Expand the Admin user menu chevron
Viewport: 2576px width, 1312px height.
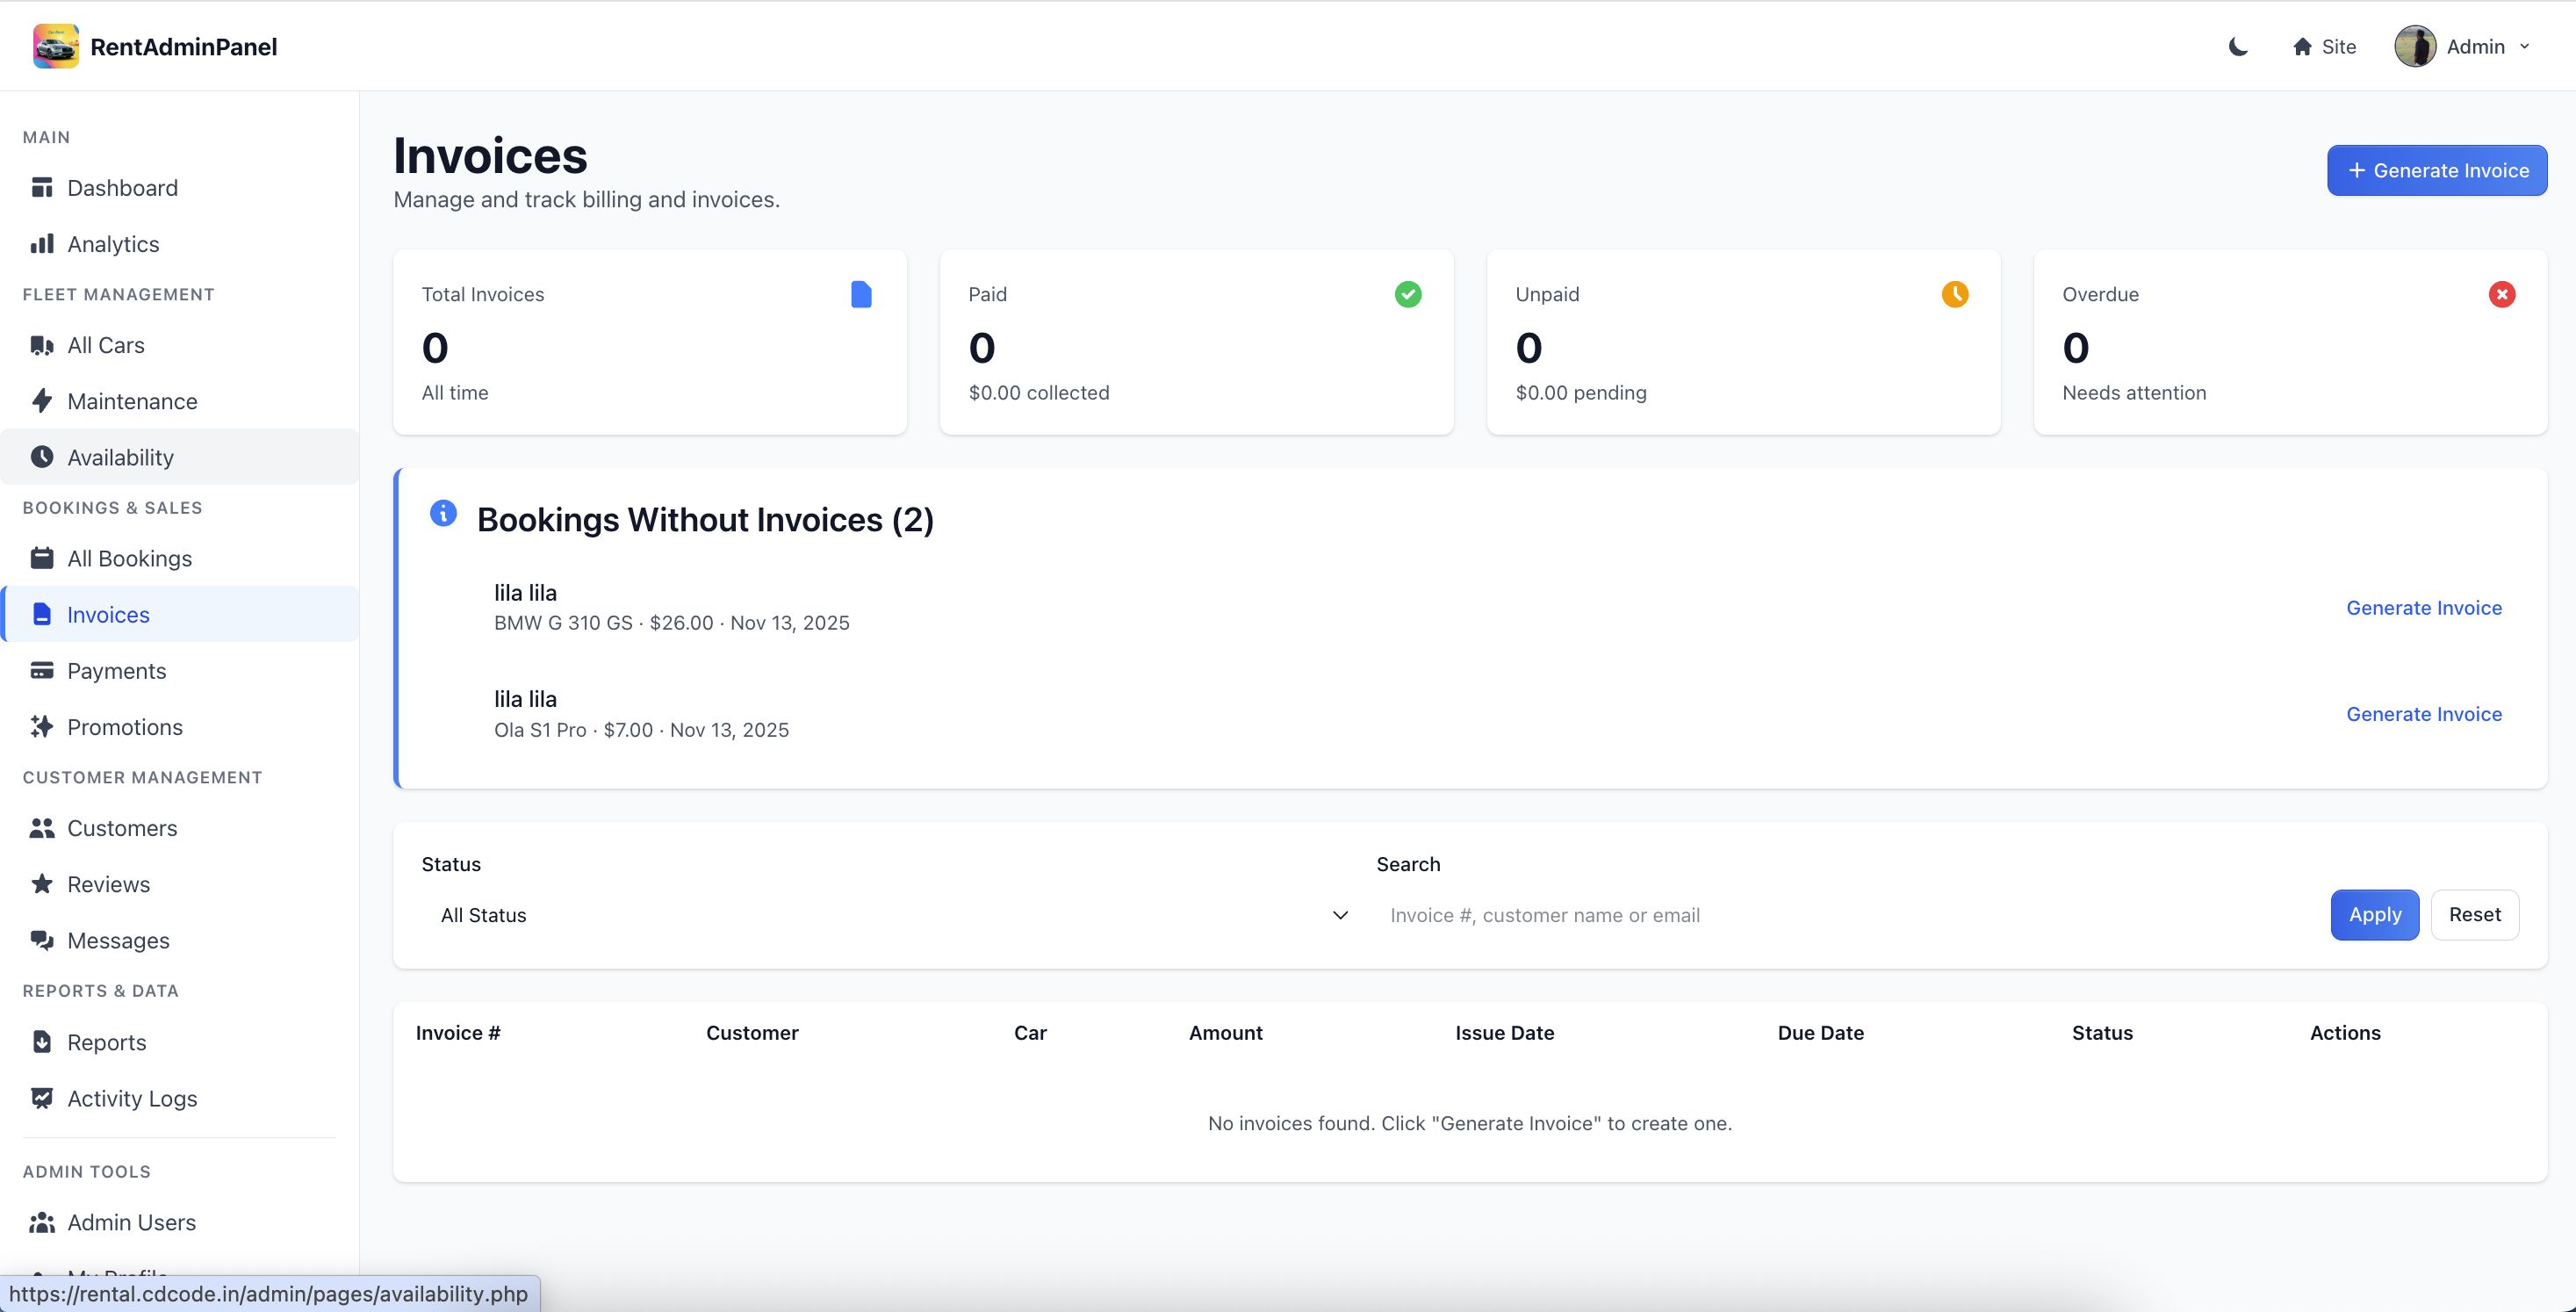[2524, 47]
